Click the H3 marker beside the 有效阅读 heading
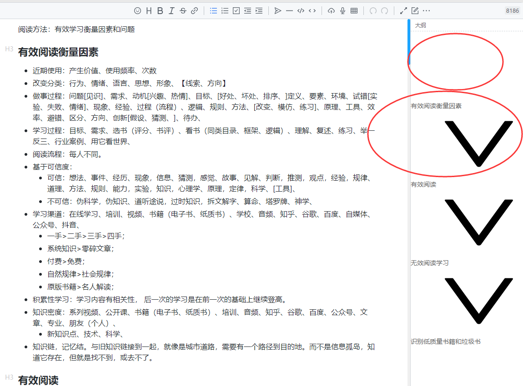This screenshot has height=386, width=523. pos(9,377)
